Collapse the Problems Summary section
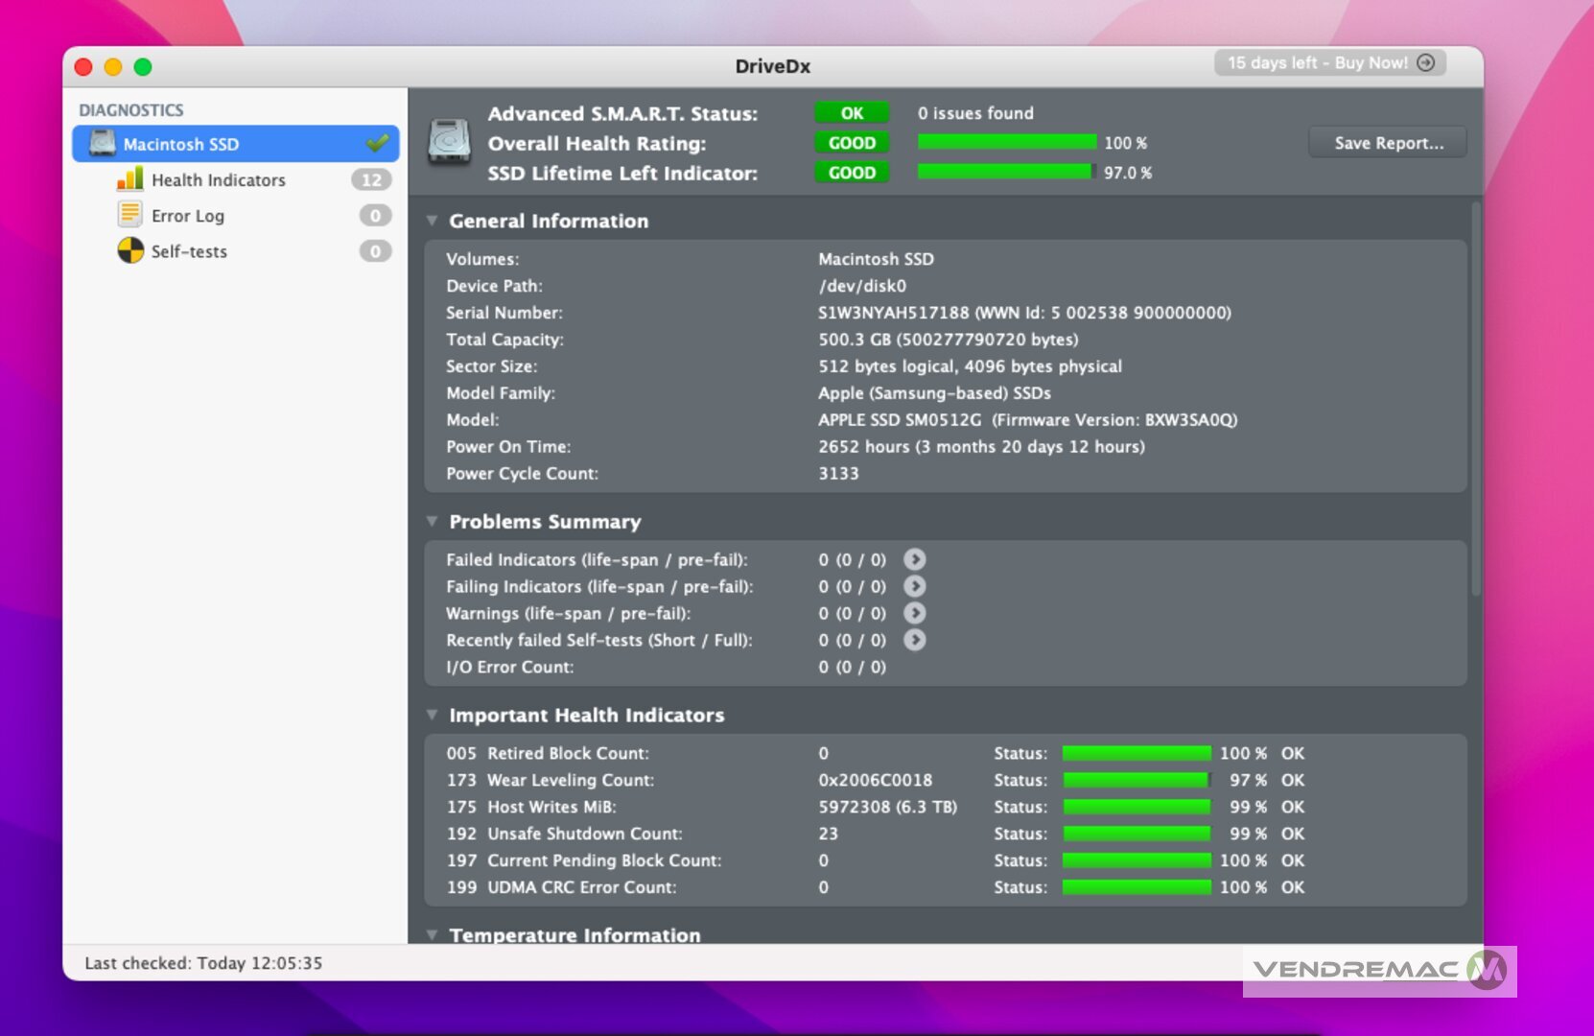 (x=433, y=522)
